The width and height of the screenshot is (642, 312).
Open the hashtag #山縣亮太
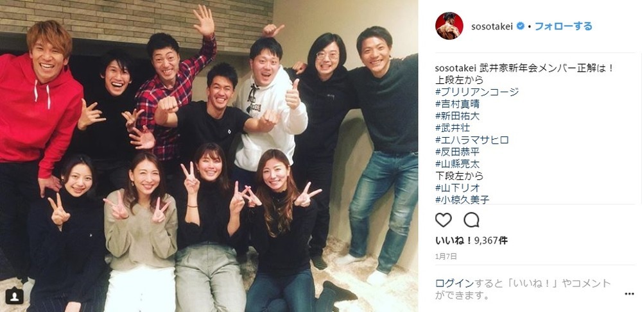click(x=457, y=164)
